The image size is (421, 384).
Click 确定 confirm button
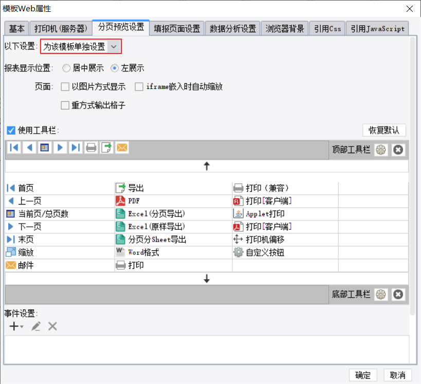coord(363,375)
